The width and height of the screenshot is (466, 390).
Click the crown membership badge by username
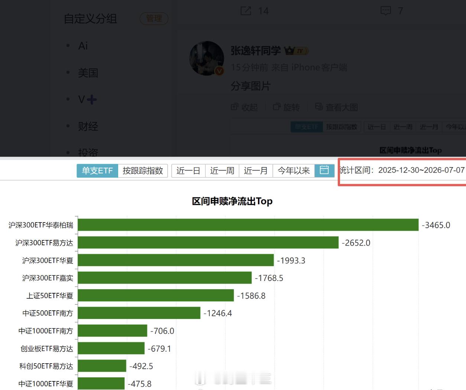[296, 51]
